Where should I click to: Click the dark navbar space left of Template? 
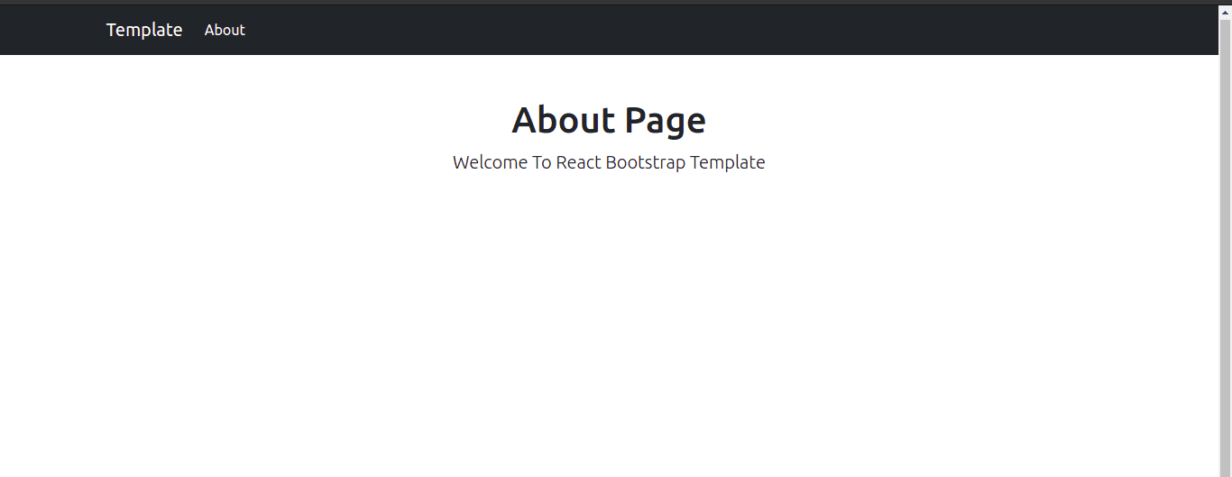50,30
